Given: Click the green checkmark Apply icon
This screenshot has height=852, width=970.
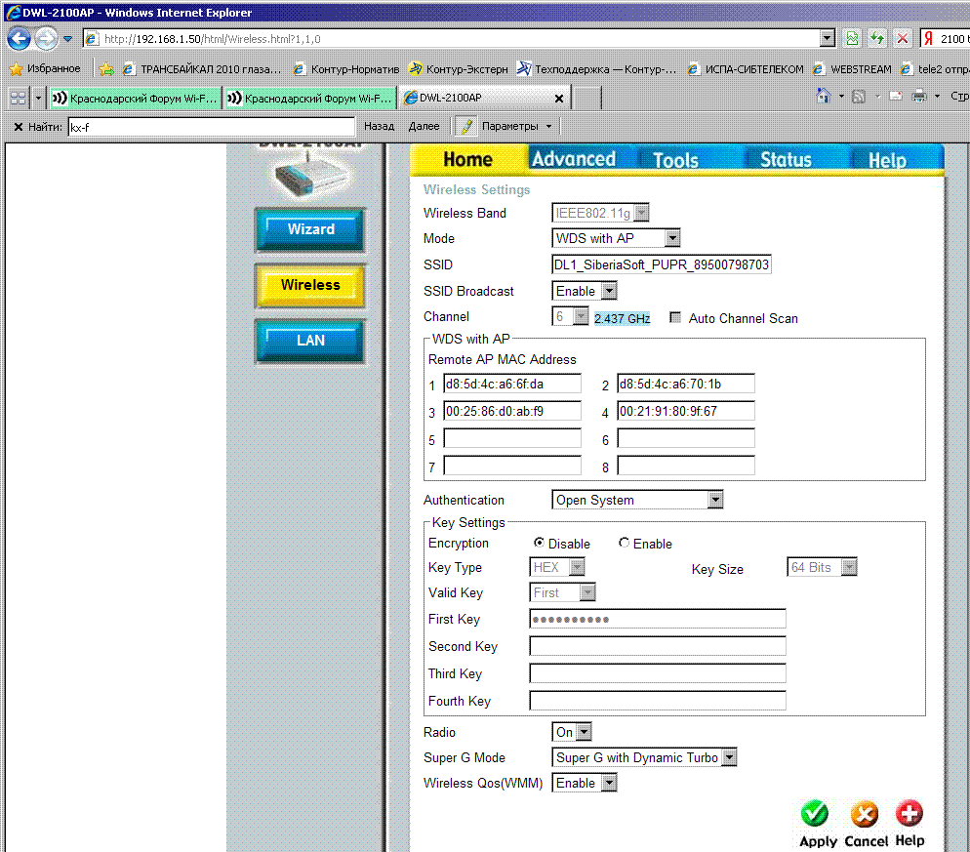Looking at the screenshot, I should (815, 814).
